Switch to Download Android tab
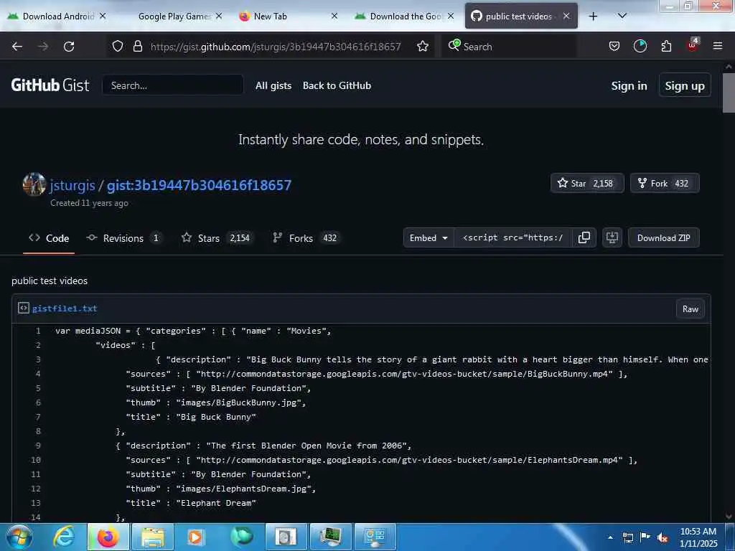 tap(57, 17)
